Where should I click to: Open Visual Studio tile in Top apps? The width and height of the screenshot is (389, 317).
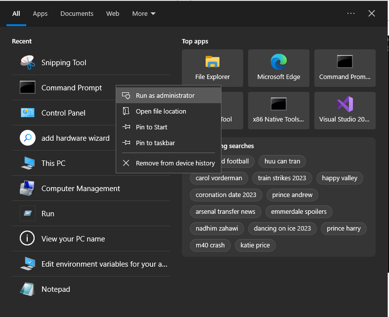345,110
